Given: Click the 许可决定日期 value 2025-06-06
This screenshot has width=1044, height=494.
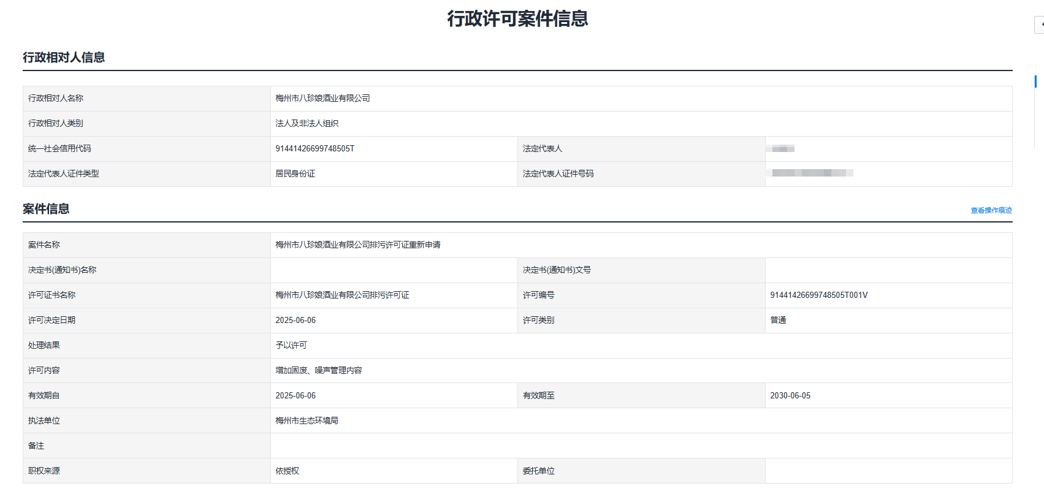Looking at the screenshot, I should [295, 320].
